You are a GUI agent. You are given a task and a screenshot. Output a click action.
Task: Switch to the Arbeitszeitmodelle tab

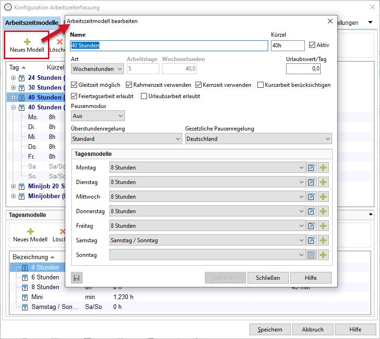32,23
